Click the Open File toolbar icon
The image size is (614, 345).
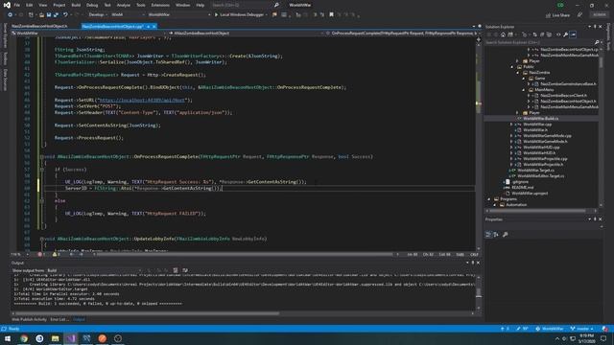pos(41,15)
